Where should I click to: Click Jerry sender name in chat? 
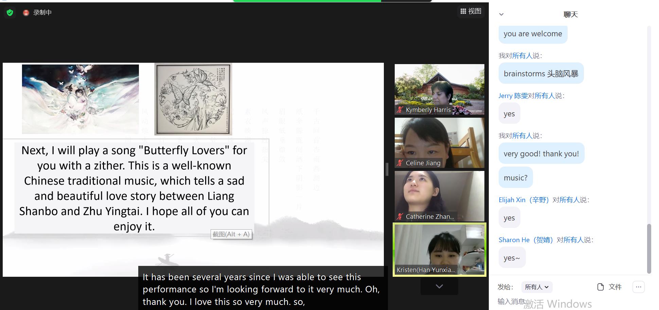(x=513, y=96)
